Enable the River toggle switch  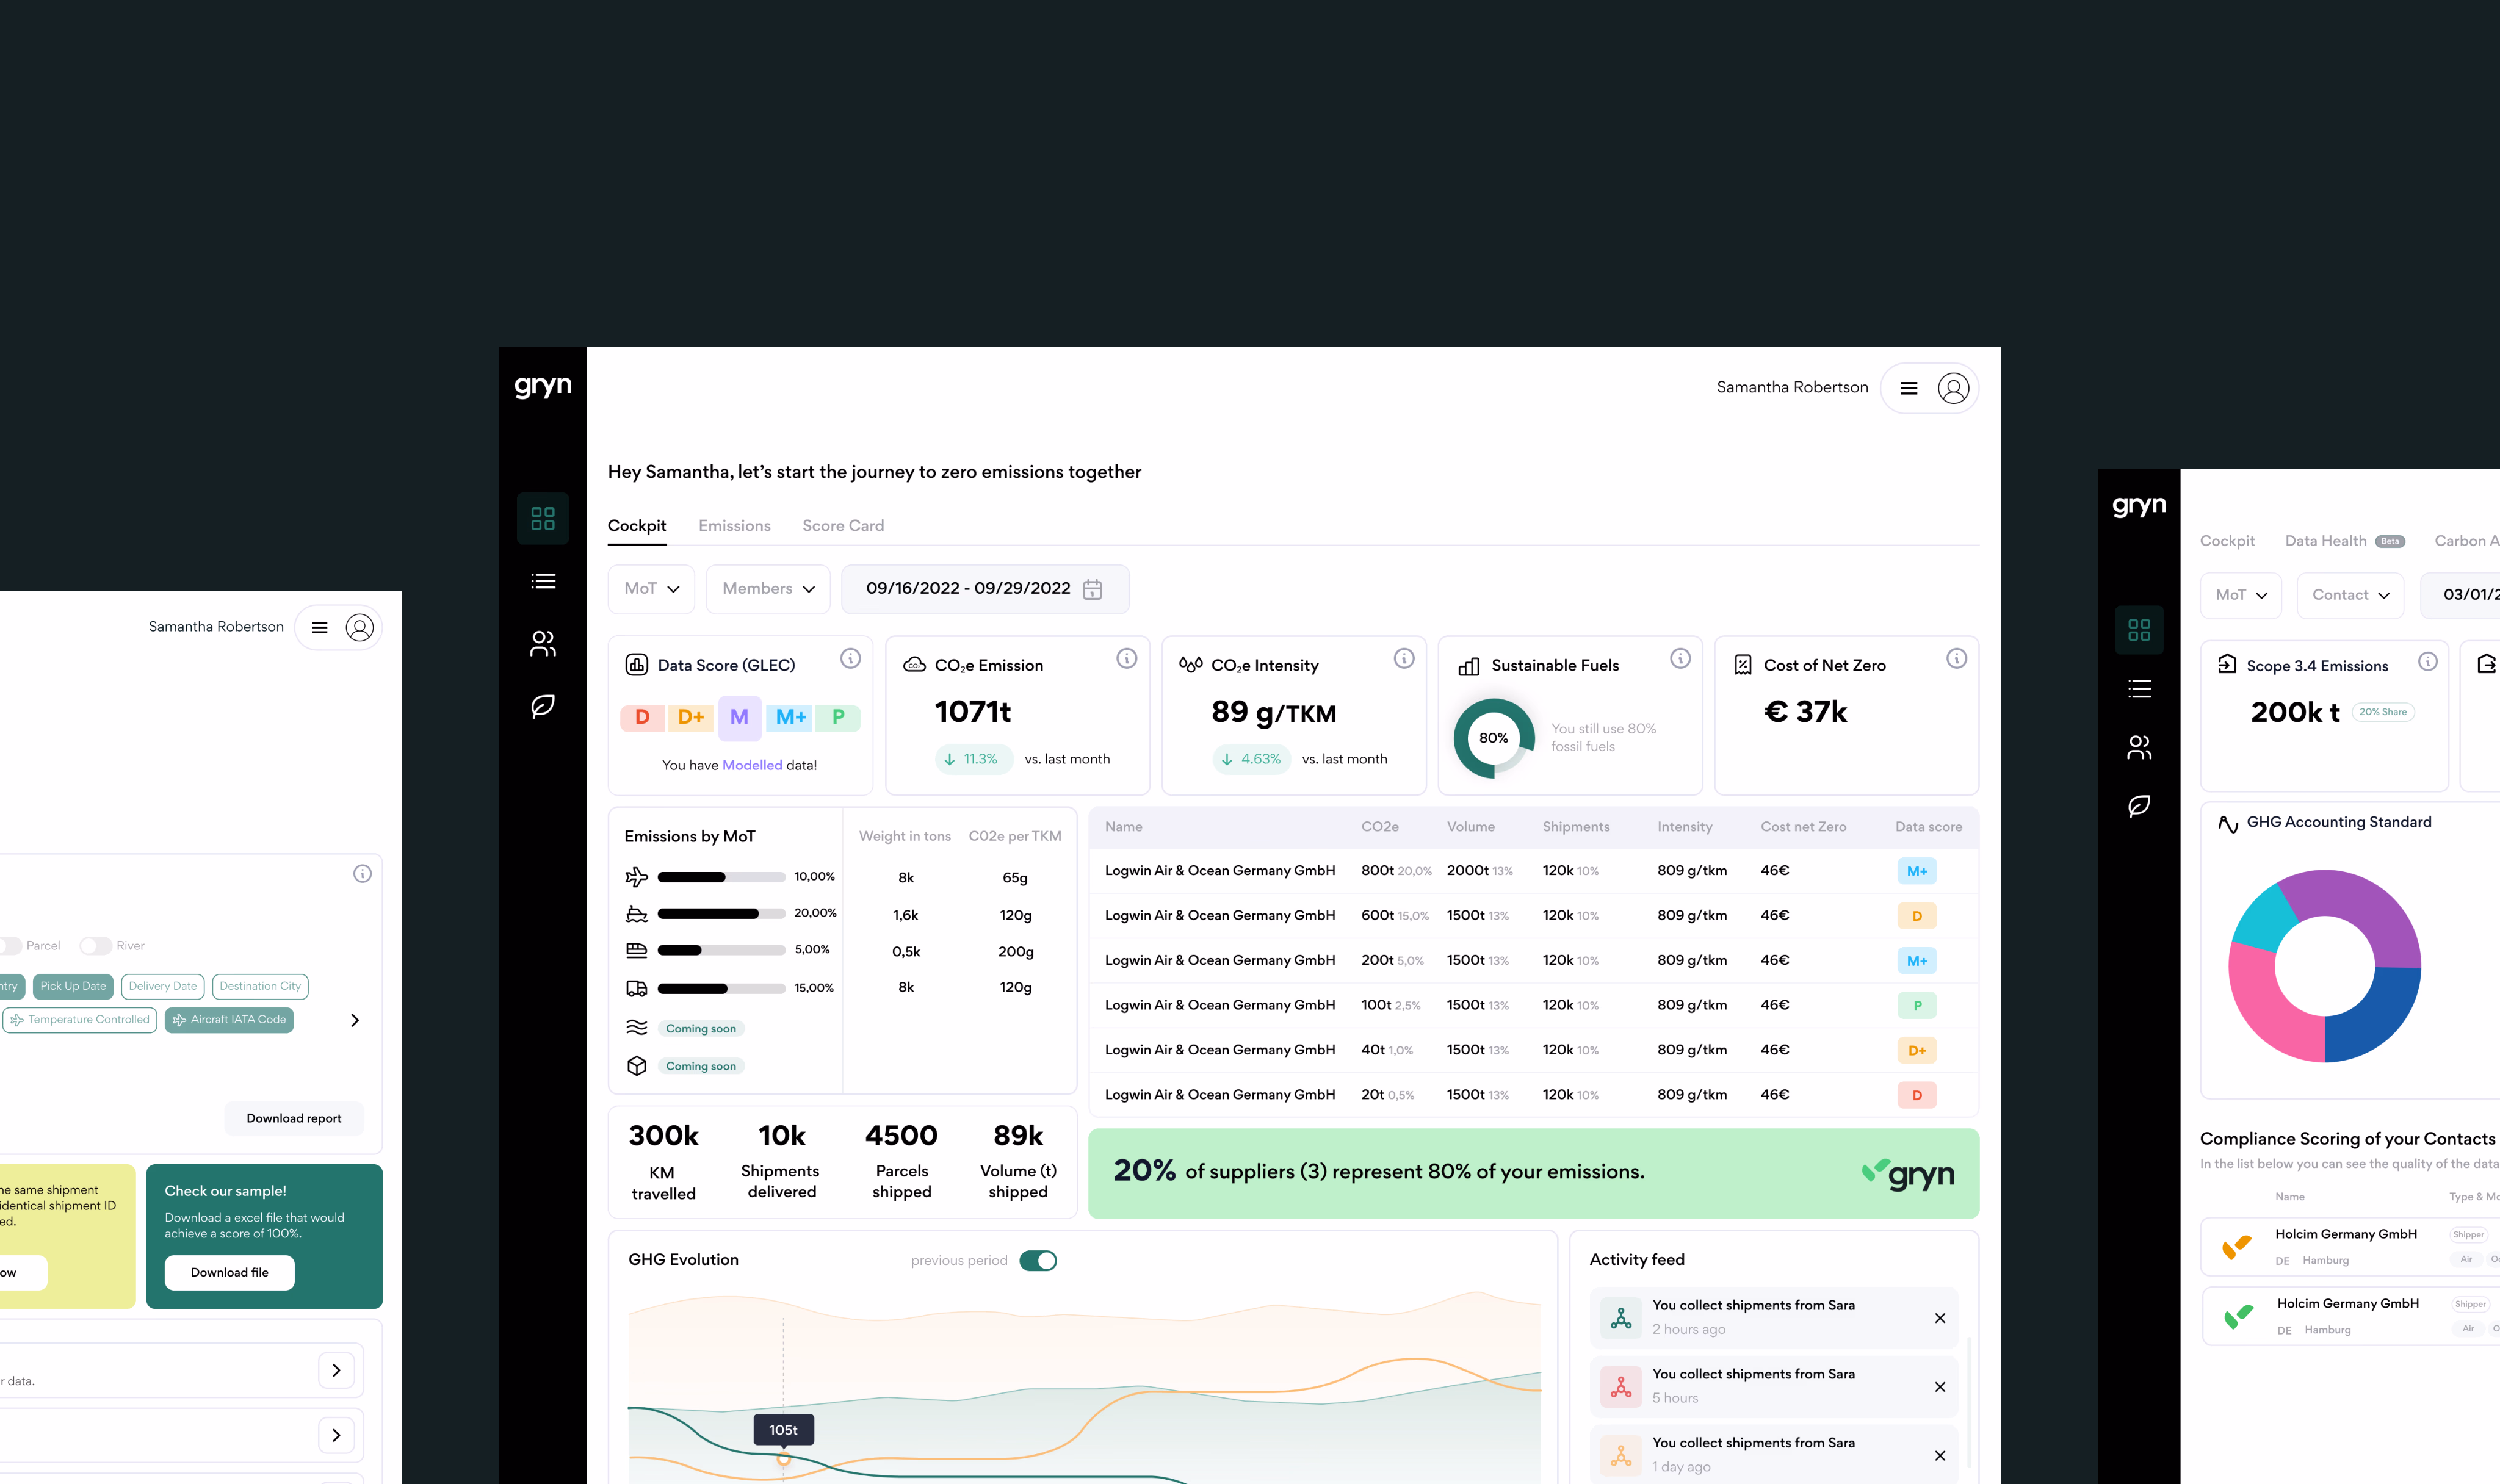click(x=96, y=946)
